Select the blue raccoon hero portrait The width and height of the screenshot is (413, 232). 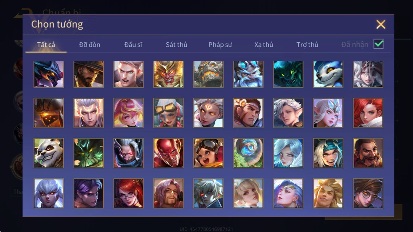tap(328, 74)
